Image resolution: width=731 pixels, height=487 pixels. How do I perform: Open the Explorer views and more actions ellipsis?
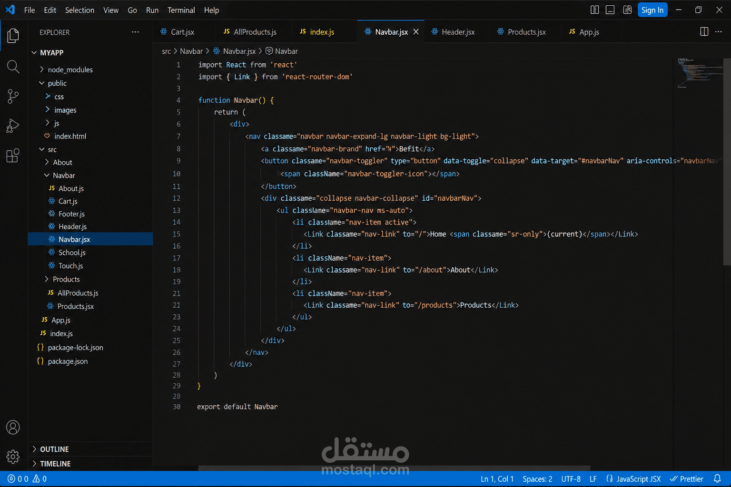coord(136,32)
